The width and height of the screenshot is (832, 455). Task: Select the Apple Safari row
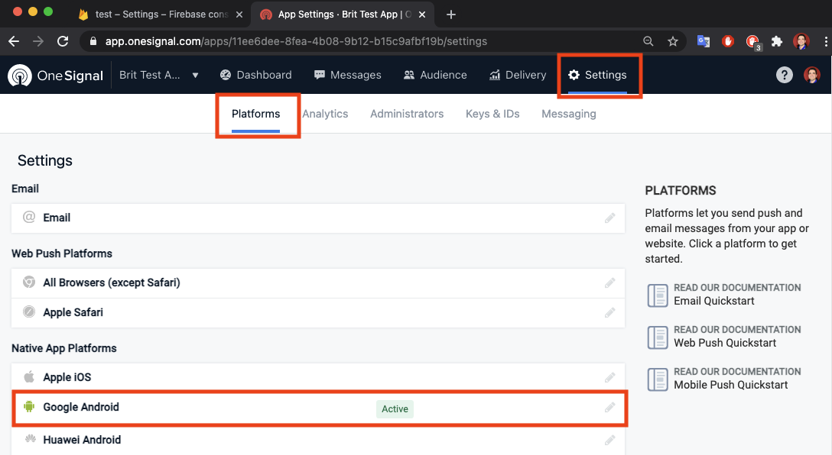pyautogui.click(x=318, y=312)
